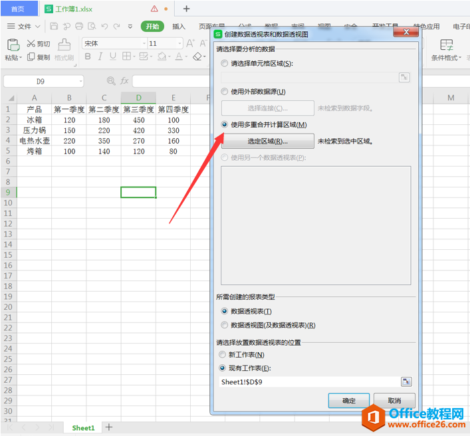Select the Sheet1 worksheet tab

pyautogui.click(x=83, y=428)
